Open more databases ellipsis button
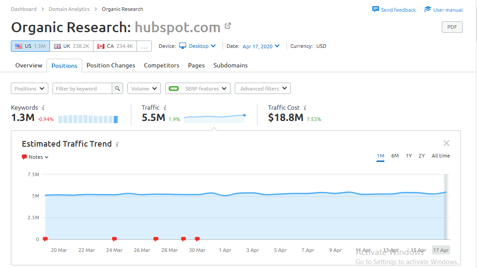 [x=144, y=46]
